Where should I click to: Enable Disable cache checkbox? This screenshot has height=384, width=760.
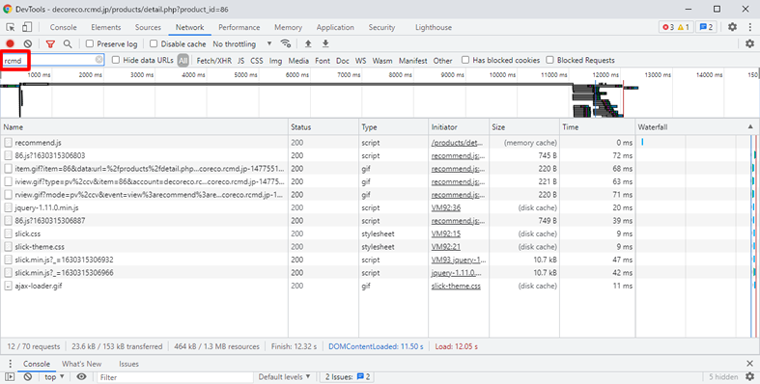point(154,43)
